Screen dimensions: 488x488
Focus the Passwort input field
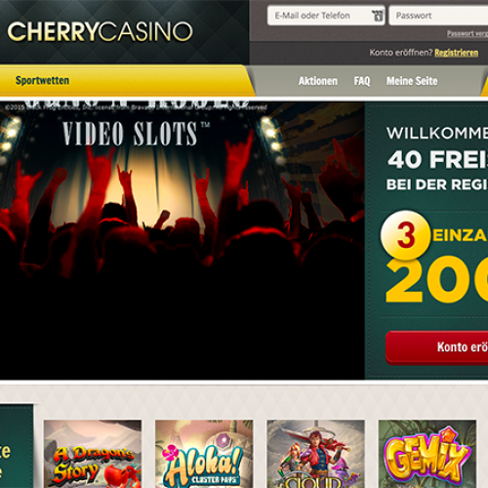pyautogui.click(x=438, y=16)
